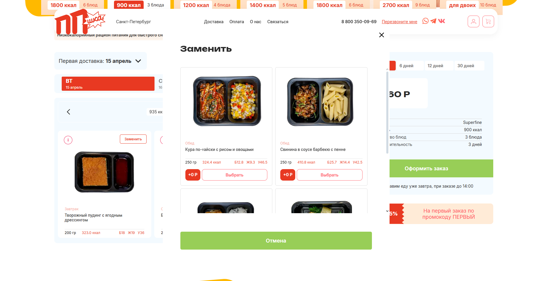
Task: Choose Кура по-тайски via Выбрать button
Action: [234, 175]
